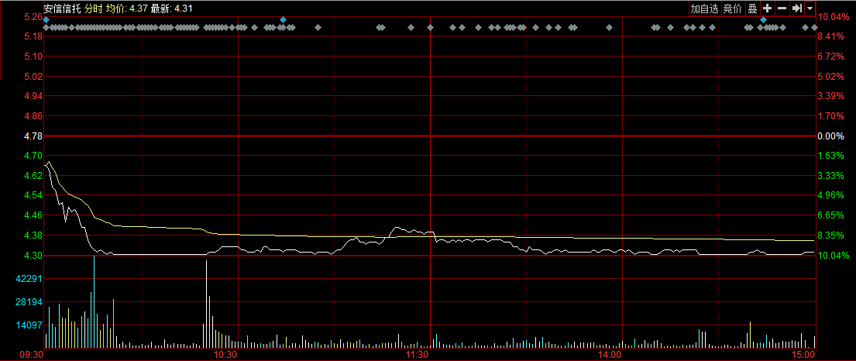Click the blue diamond marker near 14:45

763,19
